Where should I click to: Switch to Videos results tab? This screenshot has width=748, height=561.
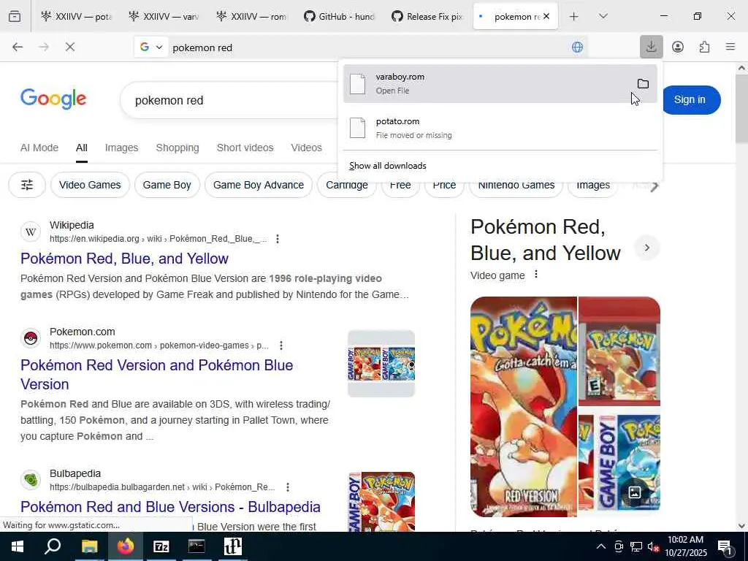(x=306, y=148)
